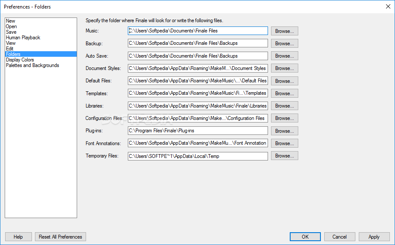The image size is (395, 245).
Task: Close the Preferences - Folders dialog
Action: [388, 6]
